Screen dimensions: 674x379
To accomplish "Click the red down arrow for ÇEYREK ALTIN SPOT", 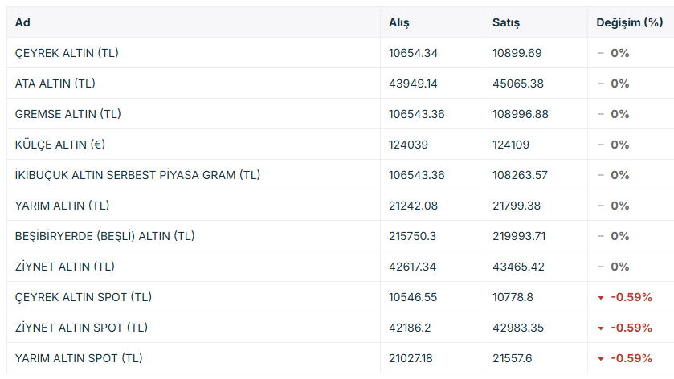I will (601, 297).
